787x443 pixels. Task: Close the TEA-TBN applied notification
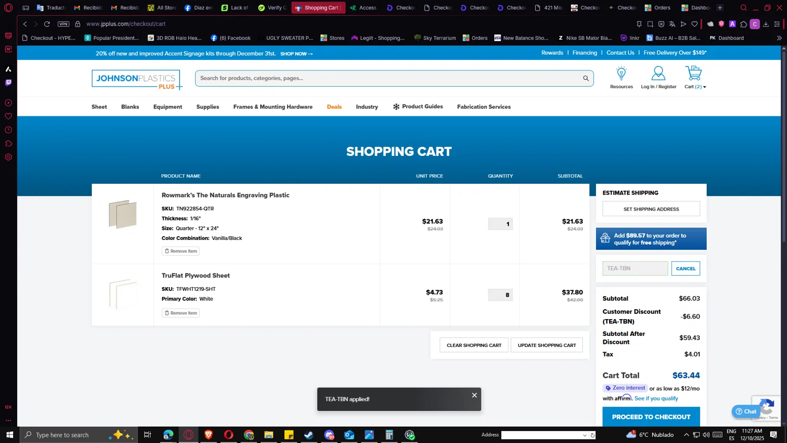click(474, 395)
